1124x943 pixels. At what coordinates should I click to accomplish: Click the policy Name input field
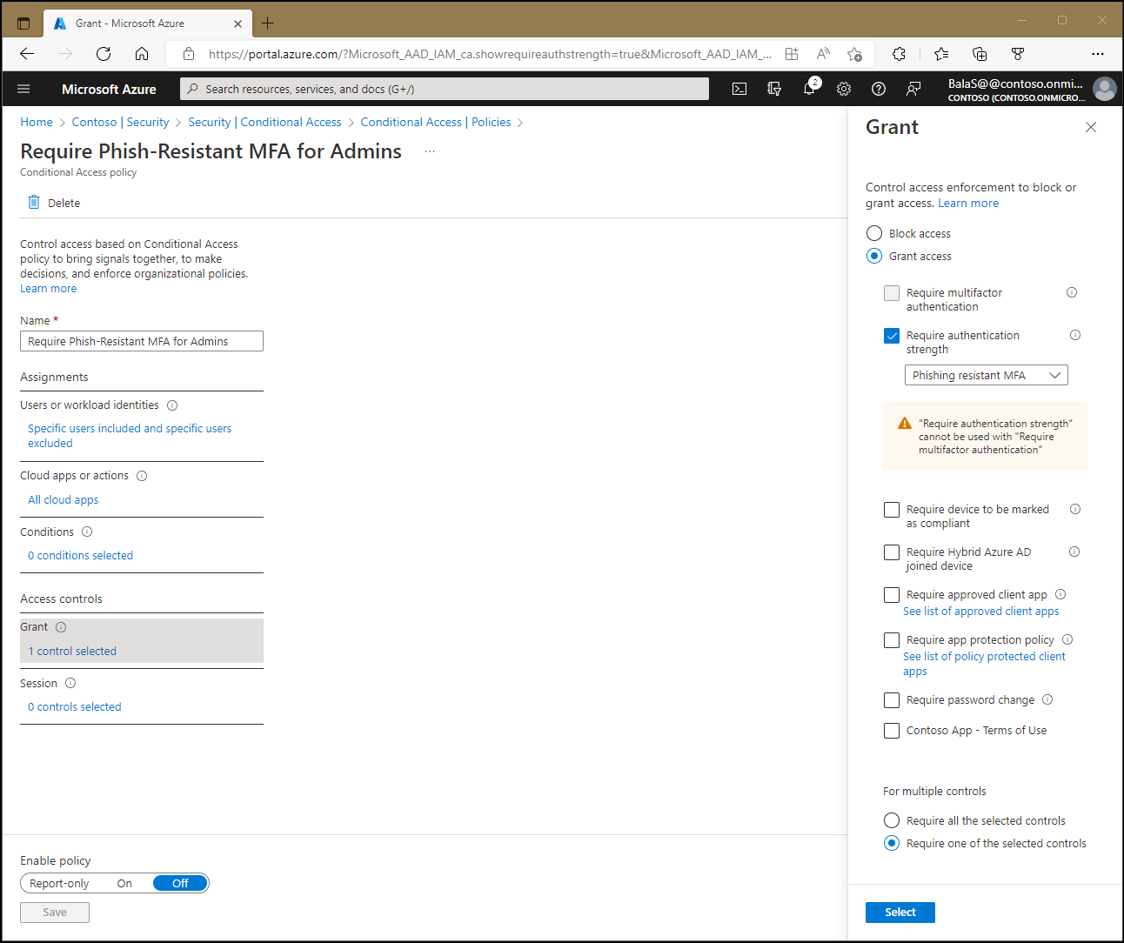141,340
